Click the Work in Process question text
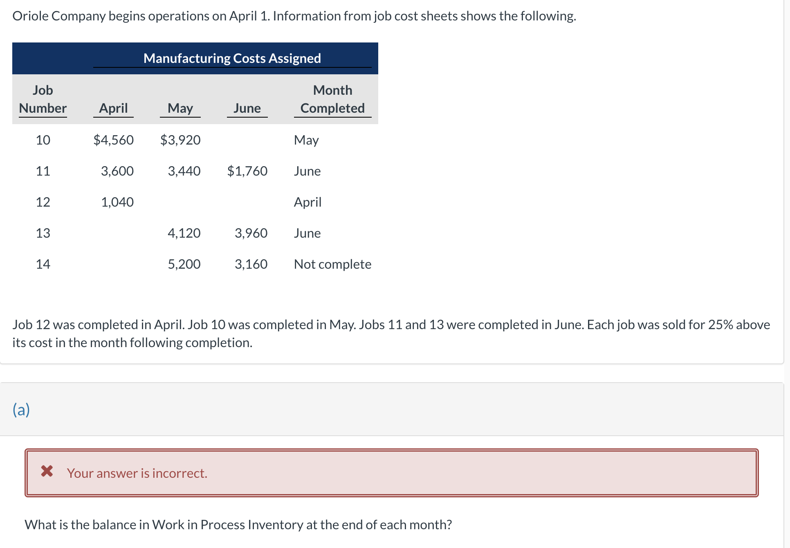Image resolution: width=790 pixels, height=548 pixels. click(238, 525)
